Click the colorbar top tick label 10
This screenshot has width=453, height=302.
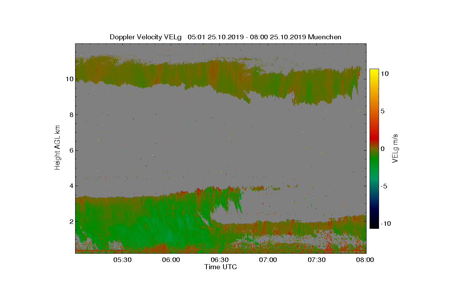click(385, 74)
